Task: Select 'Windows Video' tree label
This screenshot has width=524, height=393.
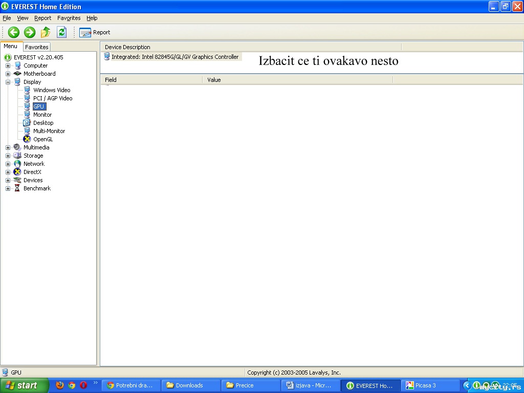Action: point(52,90)
